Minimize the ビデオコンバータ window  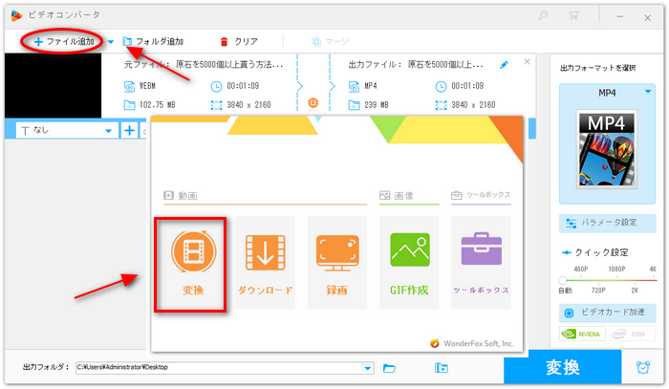point(620,17)
